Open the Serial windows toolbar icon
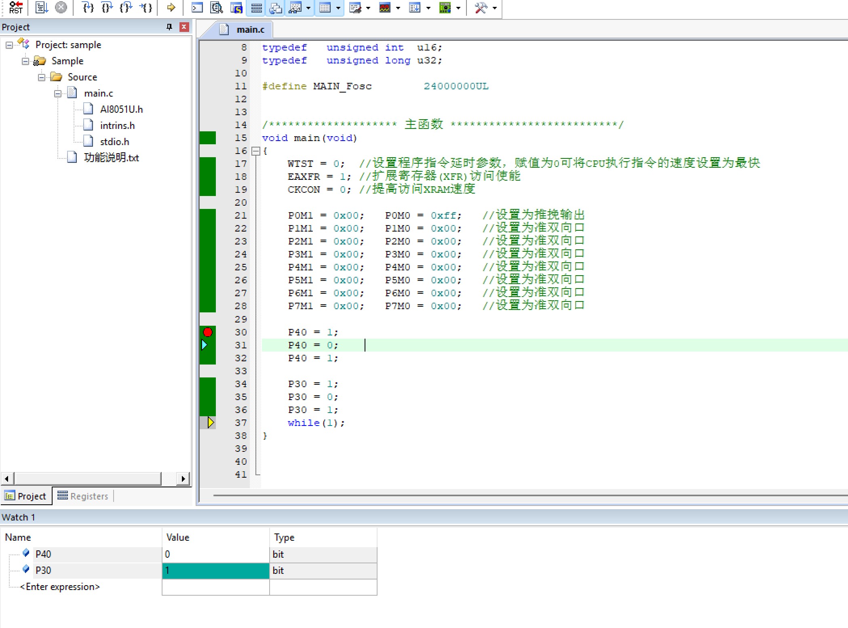848x628 pixels. pyautogui.click(x=355, y=8)
